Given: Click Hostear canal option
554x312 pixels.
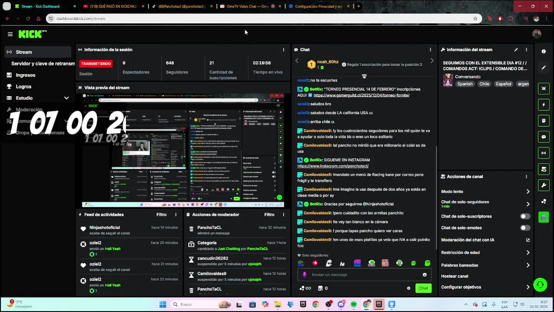Looking at the screenshot, I should click(454, 276).
